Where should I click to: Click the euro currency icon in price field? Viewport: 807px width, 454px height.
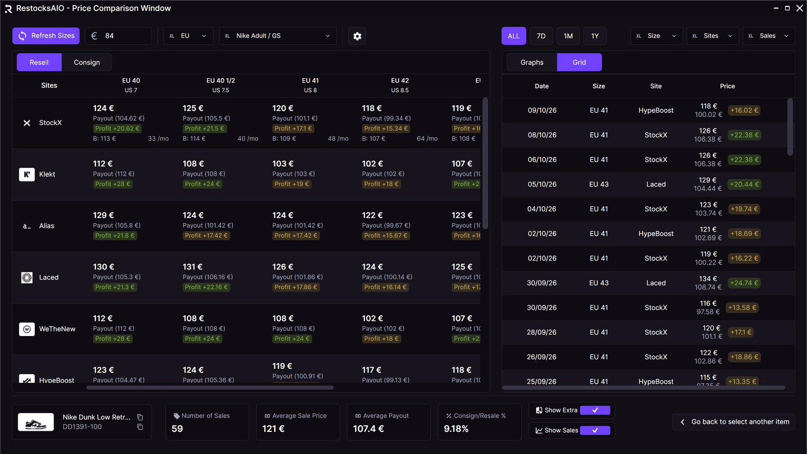[x=94, y=36]
